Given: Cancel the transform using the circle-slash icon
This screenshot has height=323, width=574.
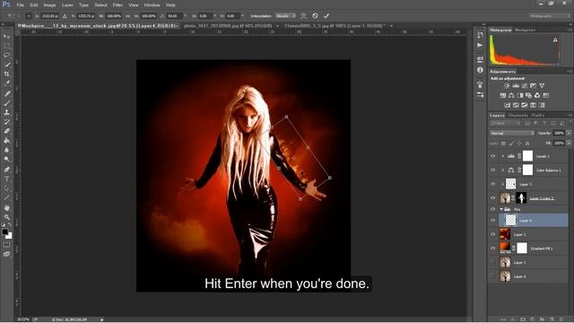Looking at the screenshot, I should click(315, 16).
